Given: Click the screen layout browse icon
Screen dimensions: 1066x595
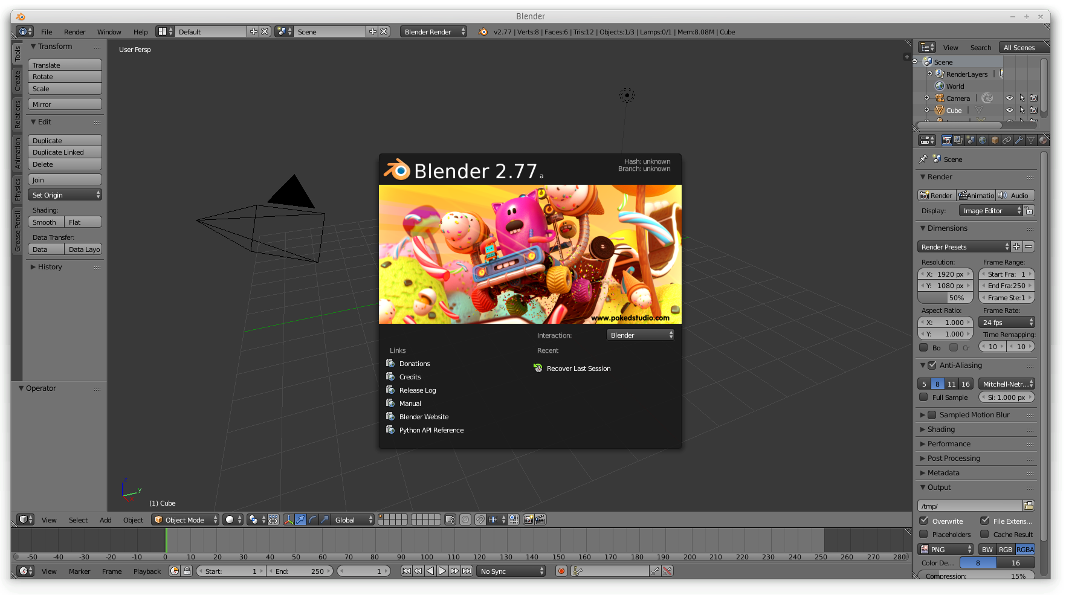Looking at the screenshot, I should click(x=165, y=31).
